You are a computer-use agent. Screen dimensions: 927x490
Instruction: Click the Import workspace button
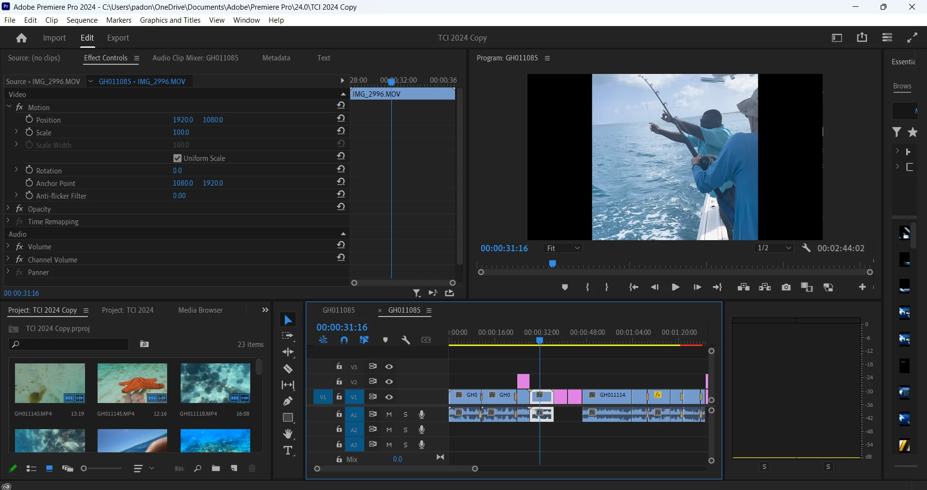point(54,38)
